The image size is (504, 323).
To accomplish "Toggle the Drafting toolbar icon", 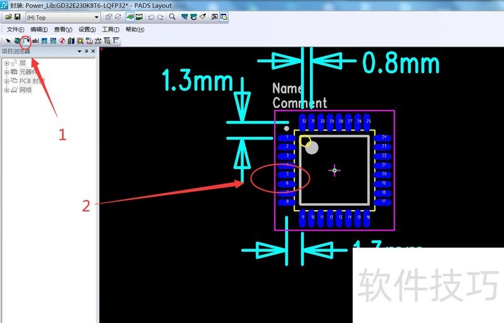I will [130, 17].
